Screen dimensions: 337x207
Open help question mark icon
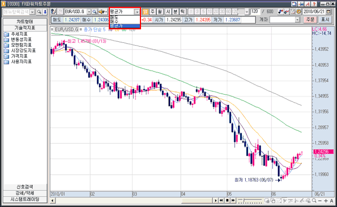point(314,4)
